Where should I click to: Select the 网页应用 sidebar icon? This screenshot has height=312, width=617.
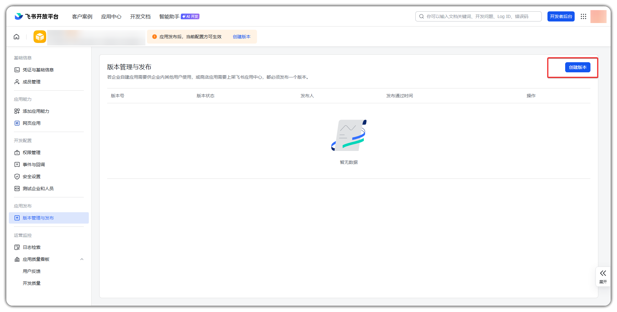[x=17, y=123]
